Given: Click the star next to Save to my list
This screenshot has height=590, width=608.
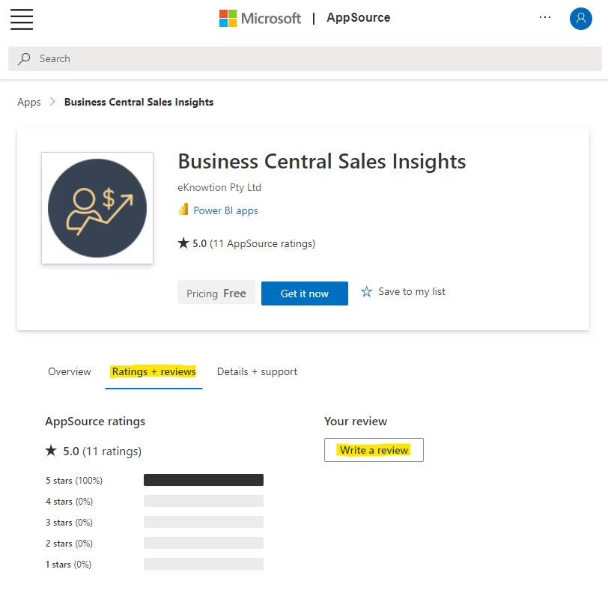Looking at the screenshot, I should click(366, 291).
